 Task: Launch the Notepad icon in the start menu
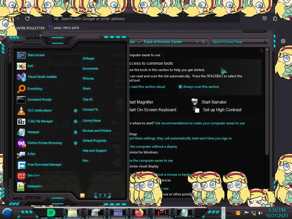tap(21, 132)
